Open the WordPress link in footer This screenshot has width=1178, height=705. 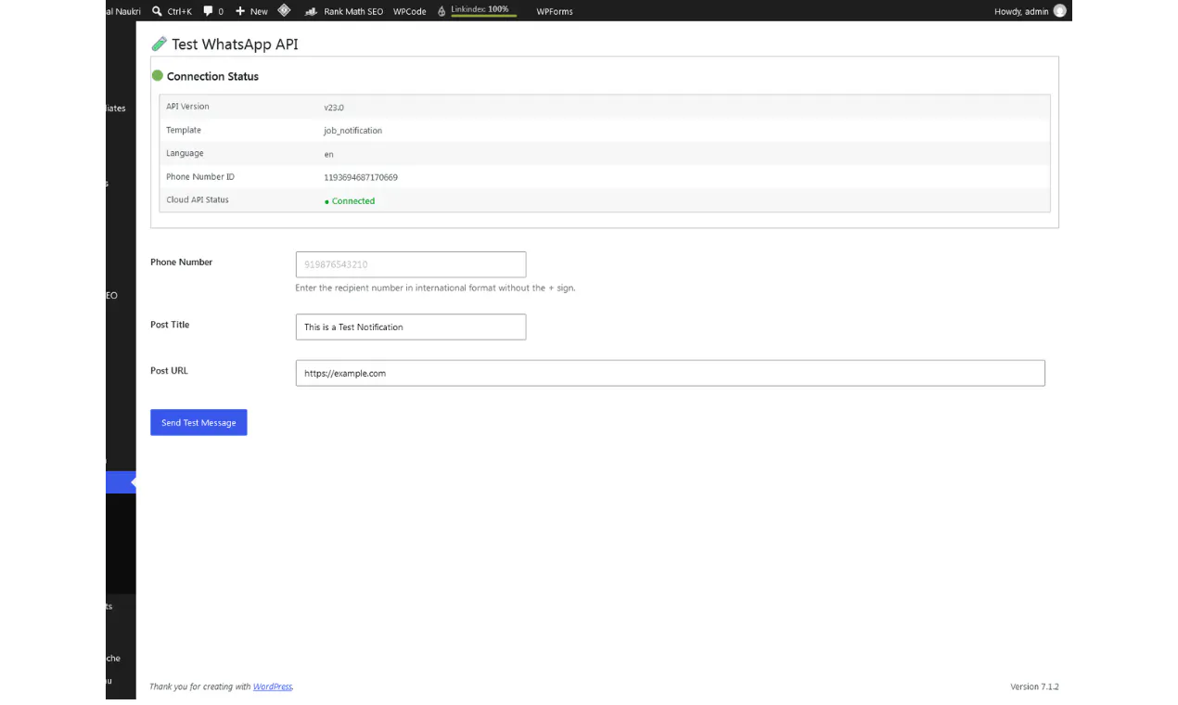(273, 686)
